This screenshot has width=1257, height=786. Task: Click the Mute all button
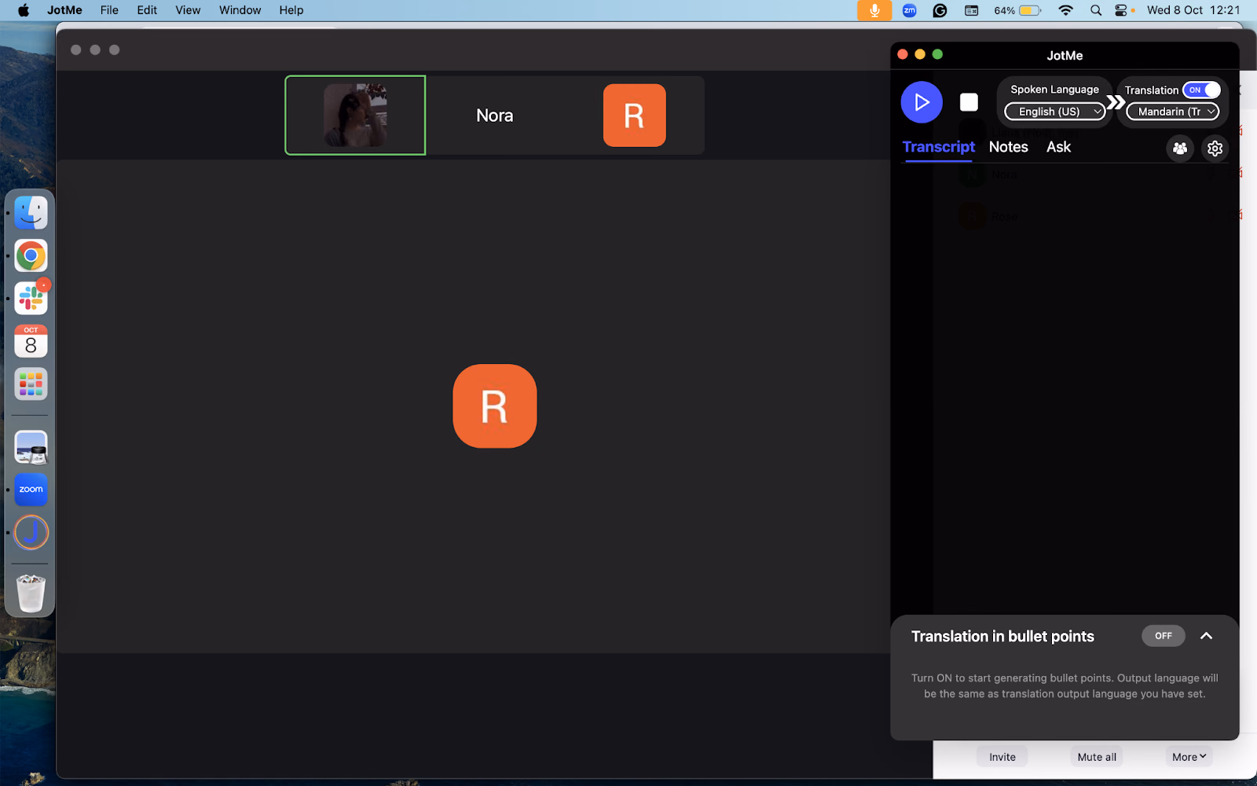1097,757
